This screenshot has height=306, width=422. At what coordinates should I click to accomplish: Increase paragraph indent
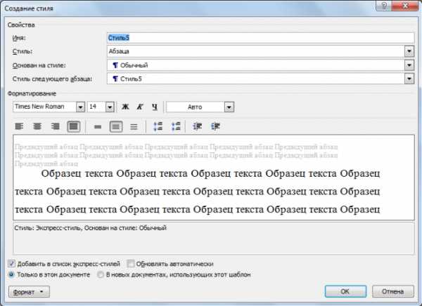pos(215,126)
